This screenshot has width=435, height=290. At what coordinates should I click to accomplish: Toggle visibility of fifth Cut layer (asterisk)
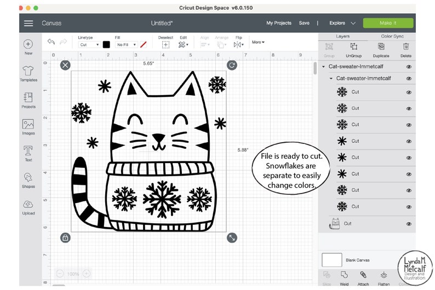(409, 158)
